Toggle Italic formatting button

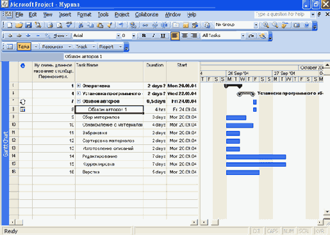153,36
